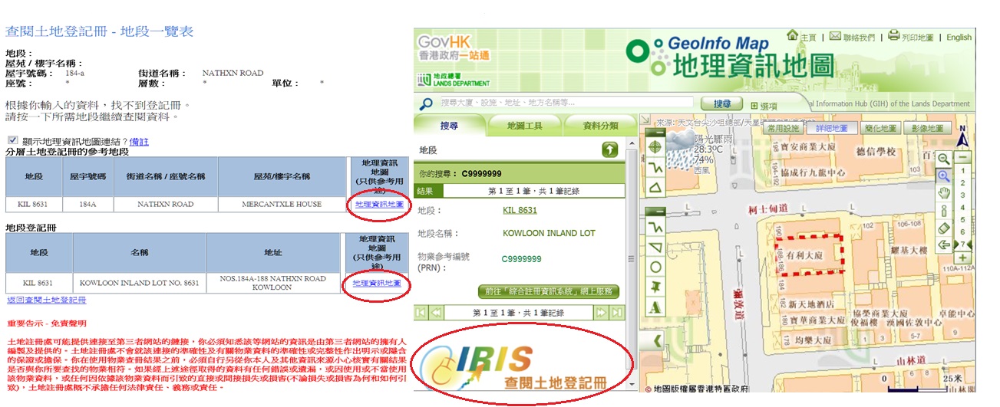Screen dimensions: 1000x407
Task: Open KIL 8631 lot link
Action: click(x=520, y=210)
